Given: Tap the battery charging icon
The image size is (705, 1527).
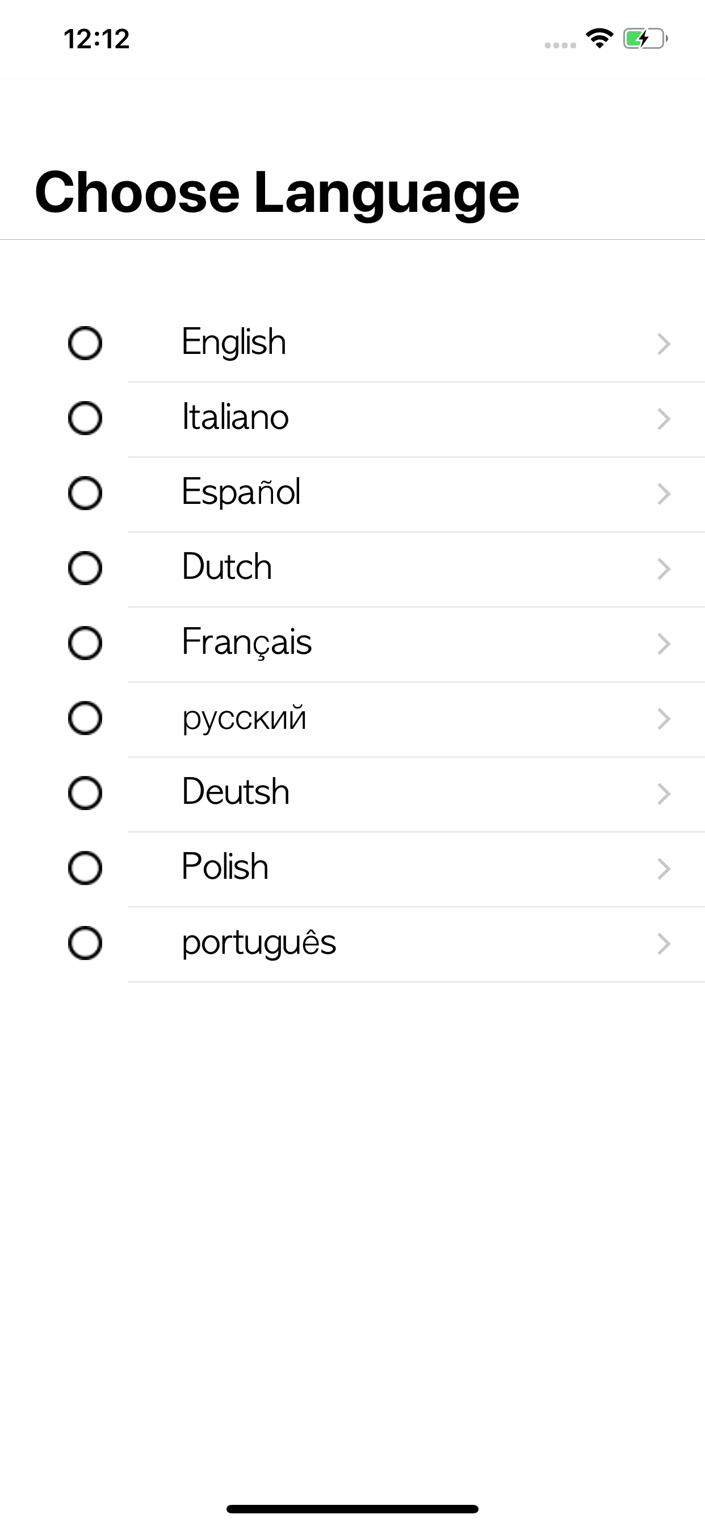Looking at the screenshot, I should tap(645, 39).
